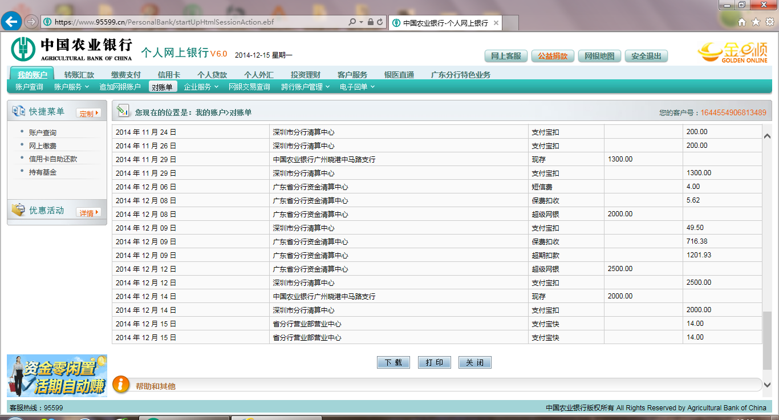Switch to the 转账汇款 tab

[79, 75]
